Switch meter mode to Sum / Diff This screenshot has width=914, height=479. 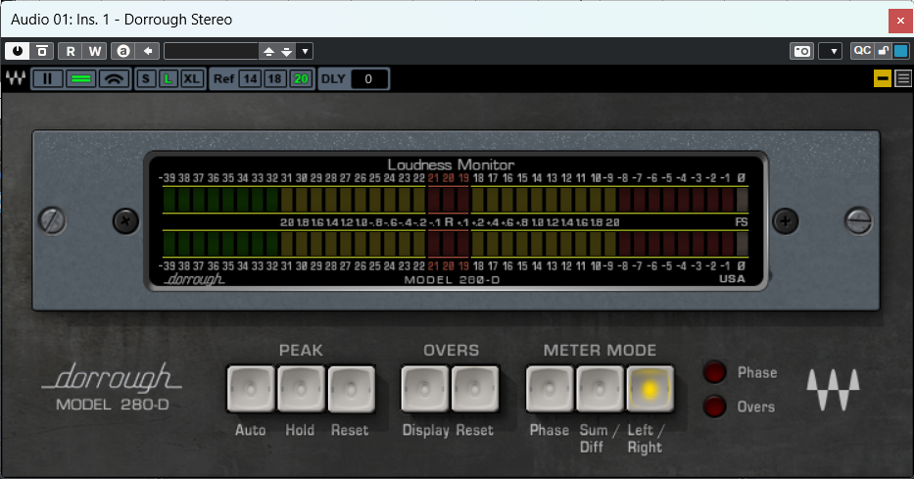point(600,389)
